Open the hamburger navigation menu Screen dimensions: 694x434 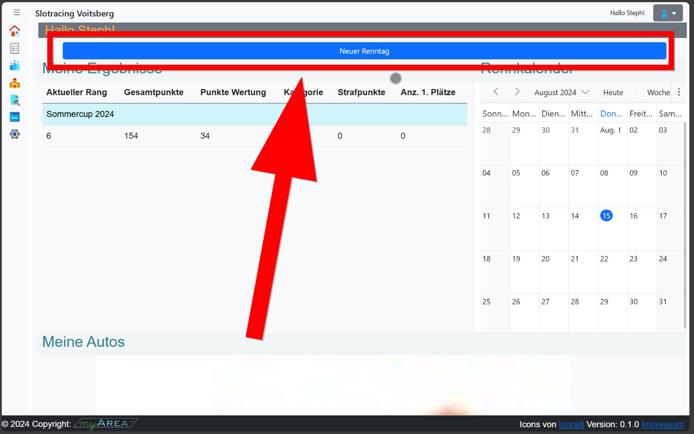pyautogui.click(x=17, y=13)
